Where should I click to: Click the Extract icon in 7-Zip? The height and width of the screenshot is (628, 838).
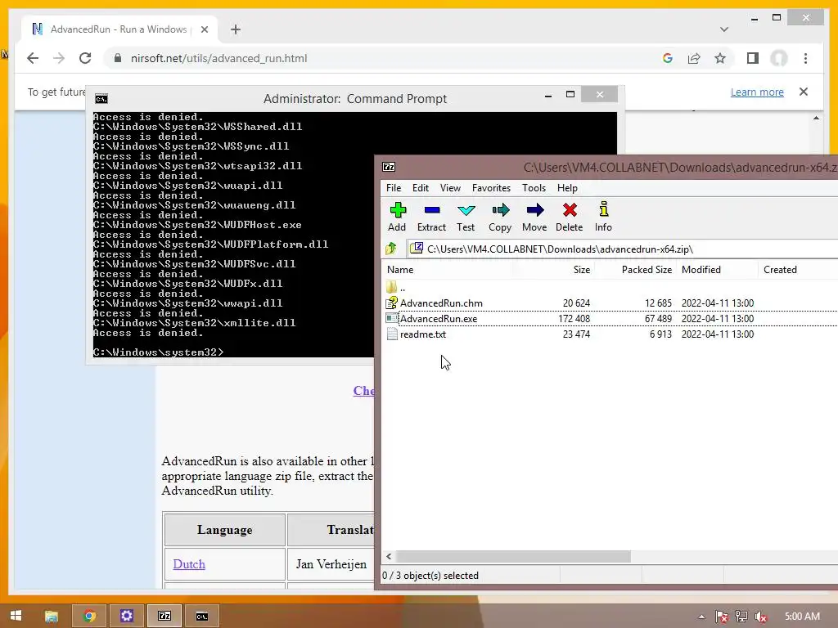pyautogui.click(x=431, y=217)
